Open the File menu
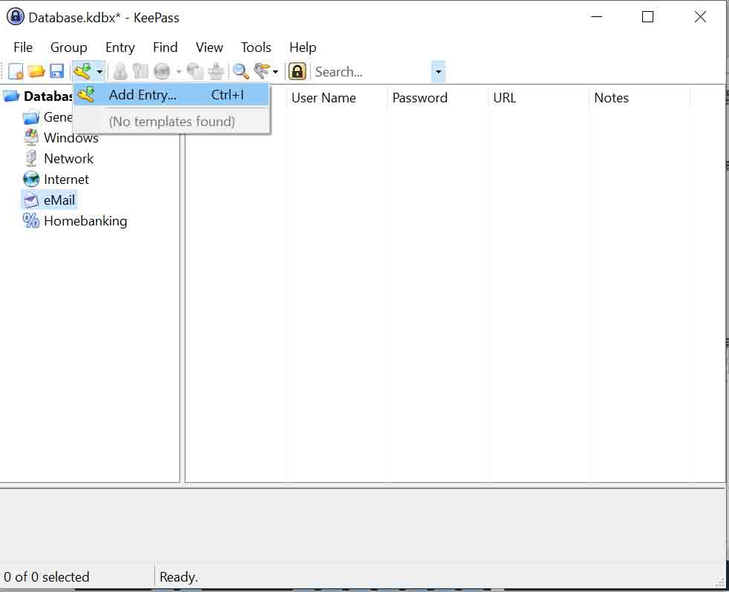This screenshot has width=729, height=592. coord(23,47)
